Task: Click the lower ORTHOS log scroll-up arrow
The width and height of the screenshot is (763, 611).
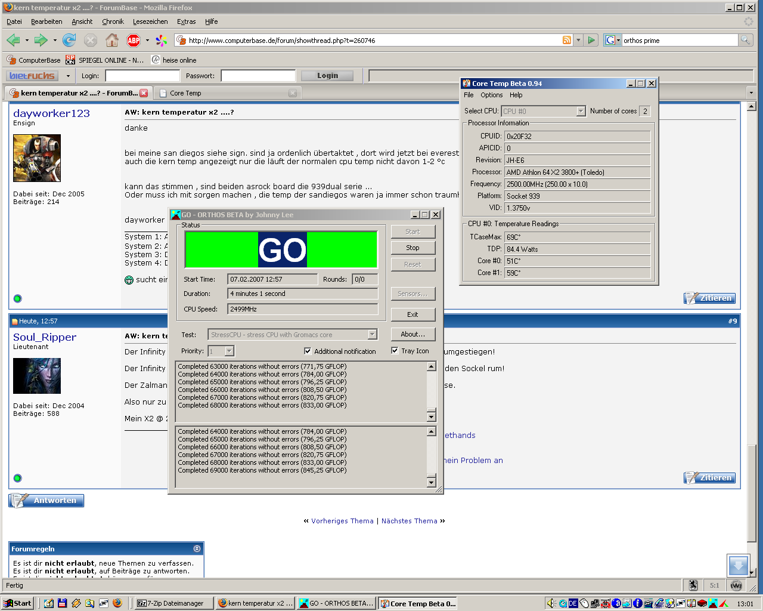Action: (432, 431)
